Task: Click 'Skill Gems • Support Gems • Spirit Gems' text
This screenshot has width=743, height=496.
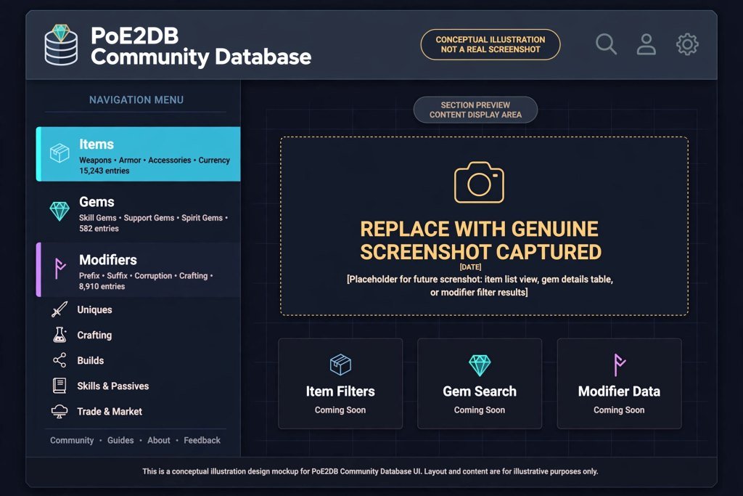Action: click(x=151, y=218)
